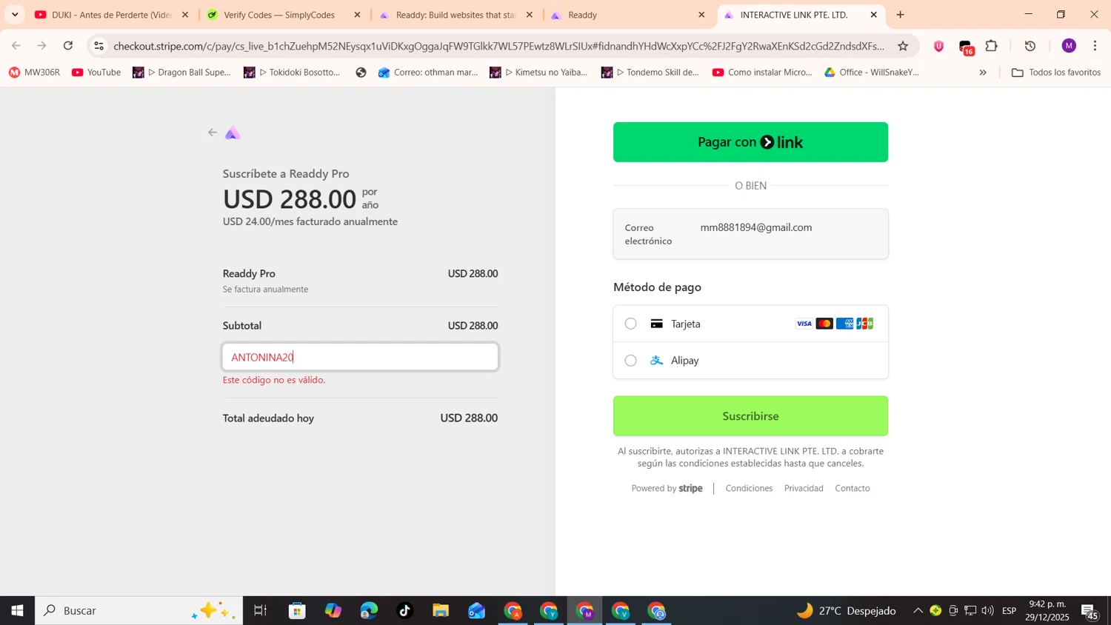Open Office WillSnakeY bookmark
1111x625 pixels.
point(872,73)
